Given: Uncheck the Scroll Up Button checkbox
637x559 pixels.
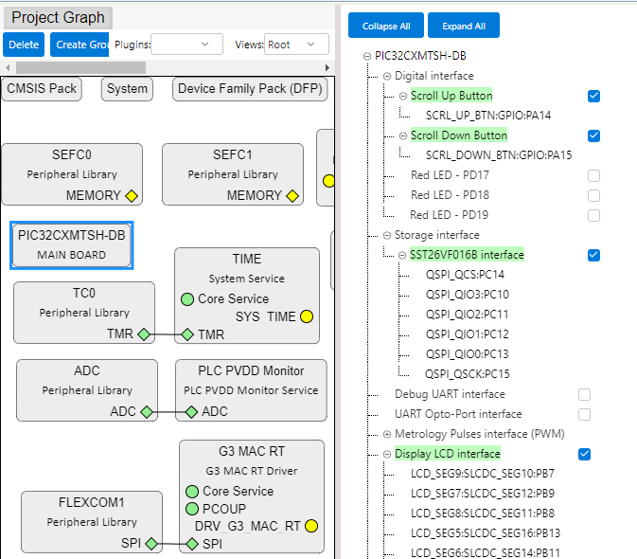Looking at the screenshot, I should (x=593, y=96).
